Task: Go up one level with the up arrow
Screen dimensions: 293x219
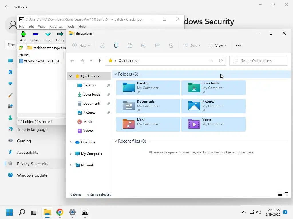Action: point(99,61)
